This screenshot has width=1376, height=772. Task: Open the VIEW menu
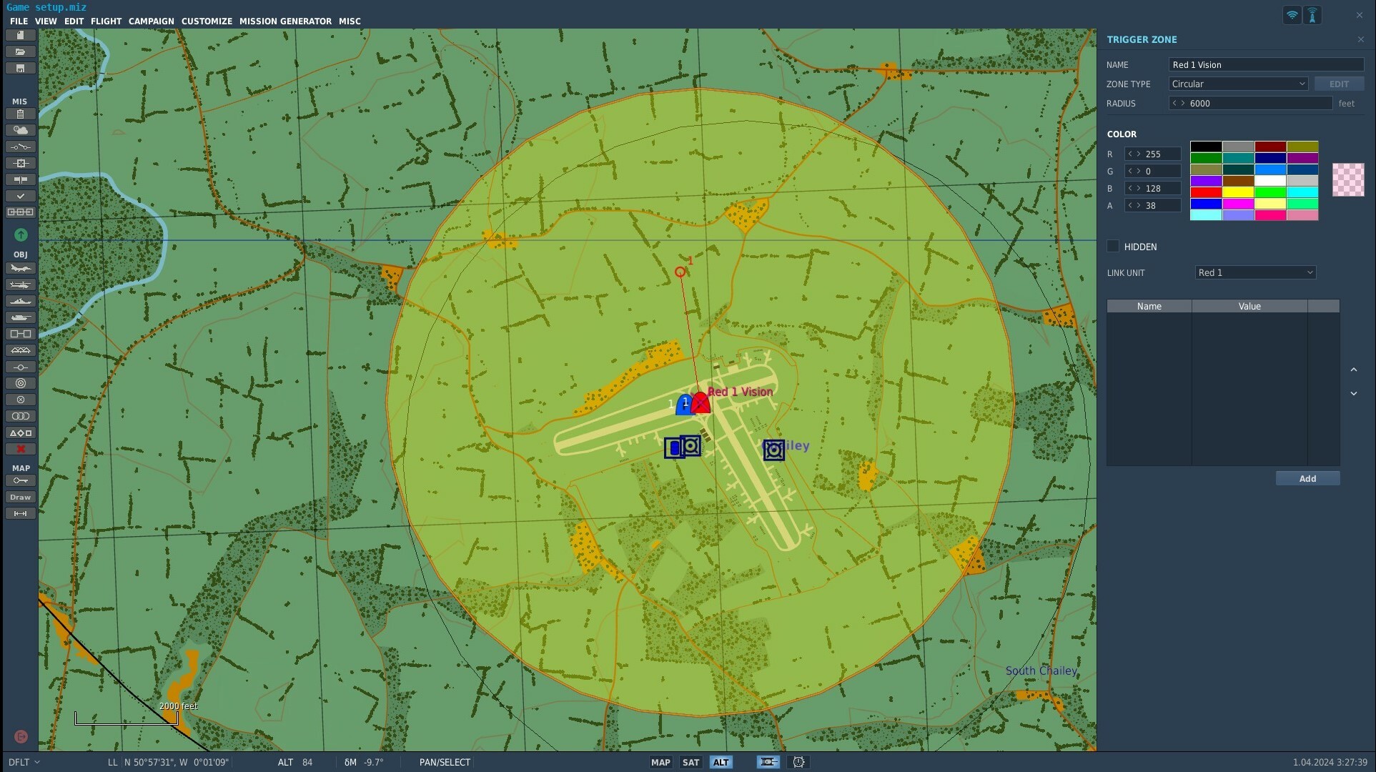tap(46, 21)
